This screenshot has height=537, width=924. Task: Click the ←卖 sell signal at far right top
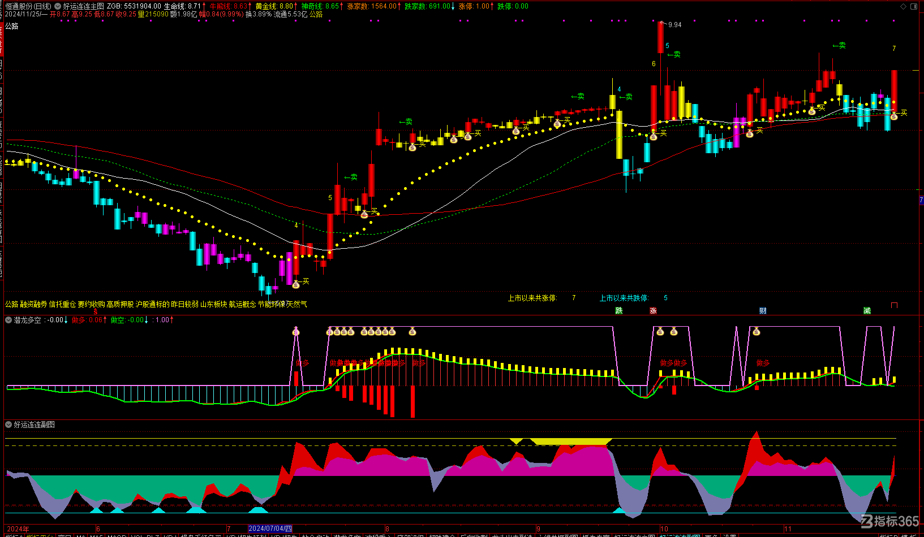839,45
